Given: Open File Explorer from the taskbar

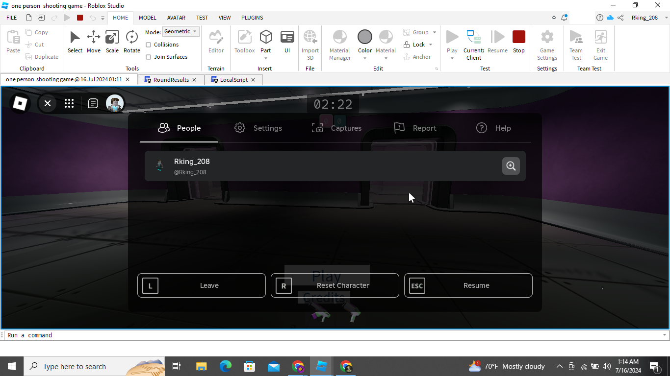Looking at the screenshot, I should tap(202, 366).
